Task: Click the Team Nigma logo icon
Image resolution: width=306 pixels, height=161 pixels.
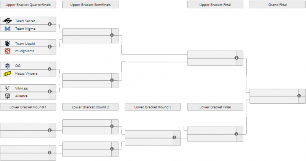Action: coord(8,28)
